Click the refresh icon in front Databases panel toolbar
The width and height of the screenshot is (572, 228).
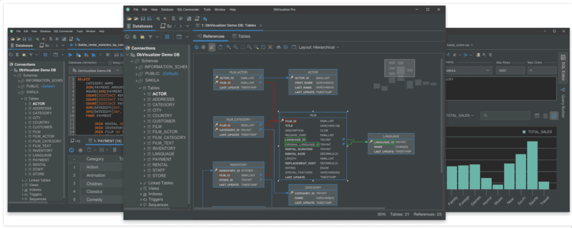point(127,37)
